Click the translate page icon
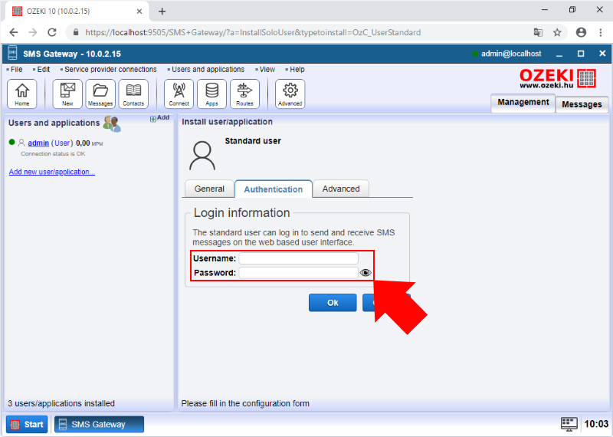The width and height of the screenshot is (613, 437). point(538,32)
